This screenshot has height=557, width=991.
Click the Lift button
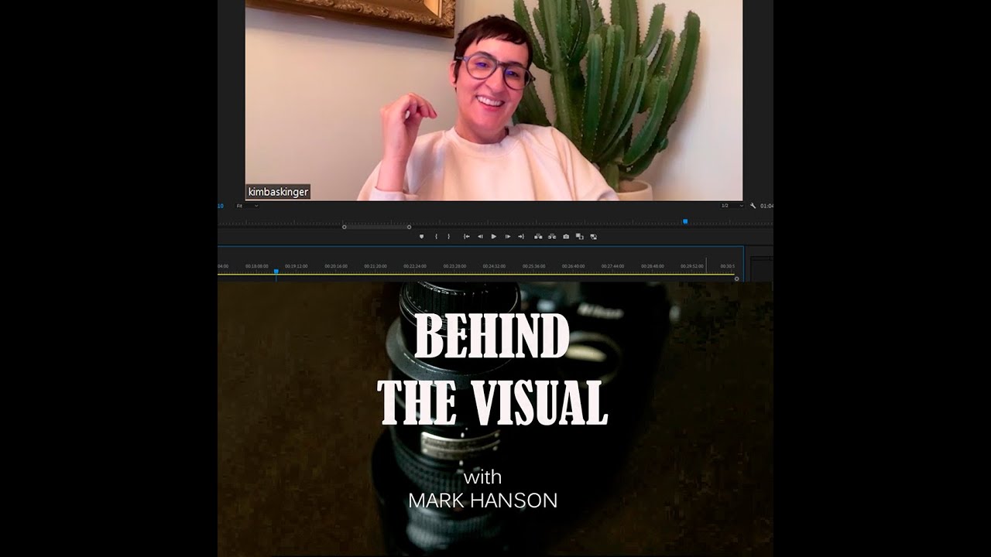point(538,236)
